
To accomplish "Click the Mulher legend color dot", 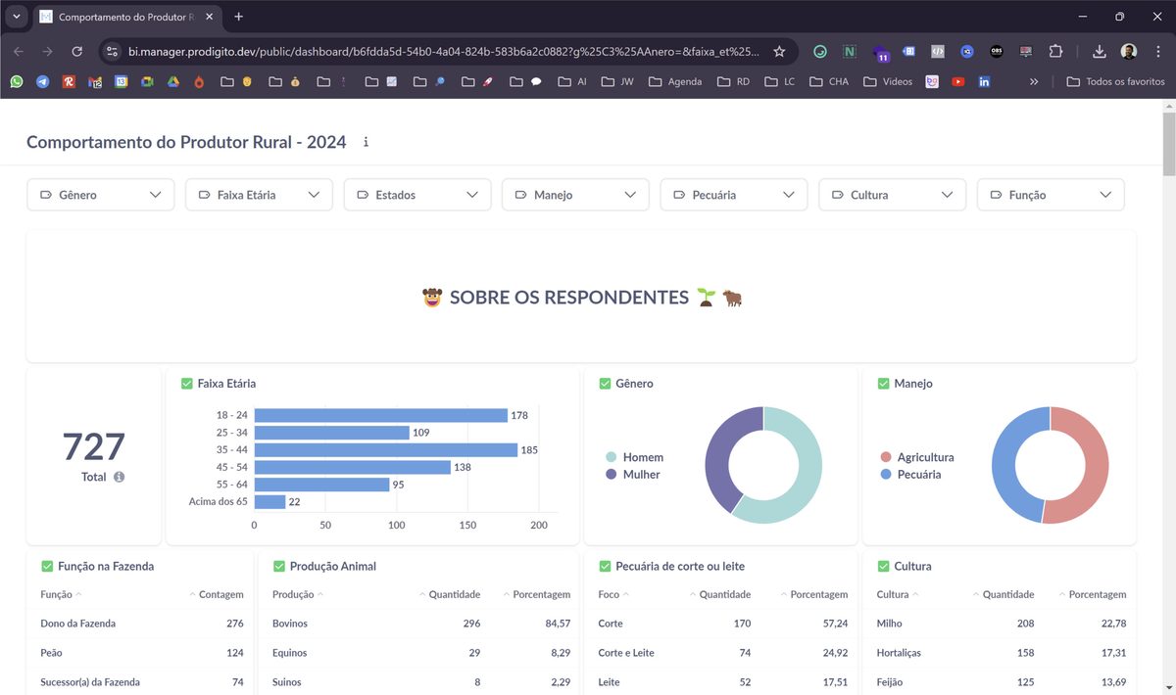I will pos(611,474).
